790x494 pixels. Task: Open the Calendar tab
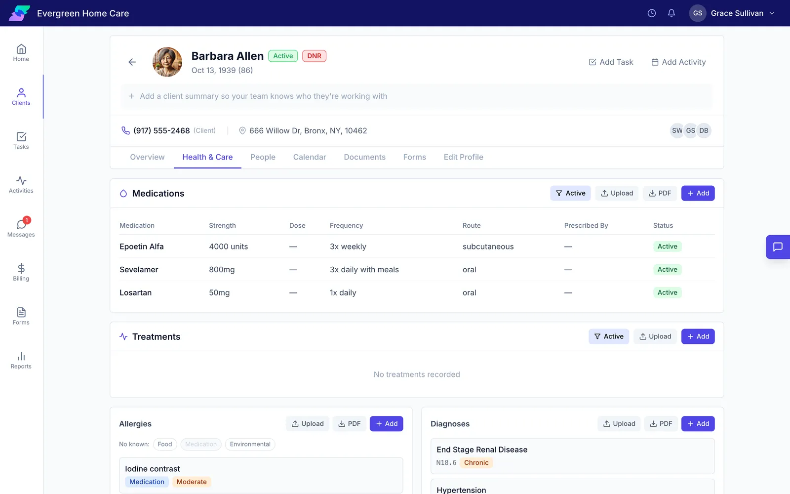[310, 157]
